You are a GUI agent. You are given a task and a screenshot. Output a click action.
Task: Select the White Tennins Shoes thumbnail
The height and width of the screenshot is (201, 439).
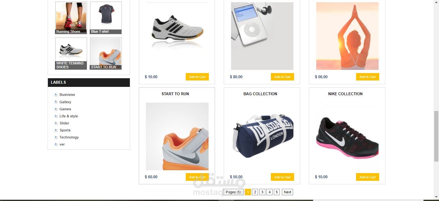[71, 54]
